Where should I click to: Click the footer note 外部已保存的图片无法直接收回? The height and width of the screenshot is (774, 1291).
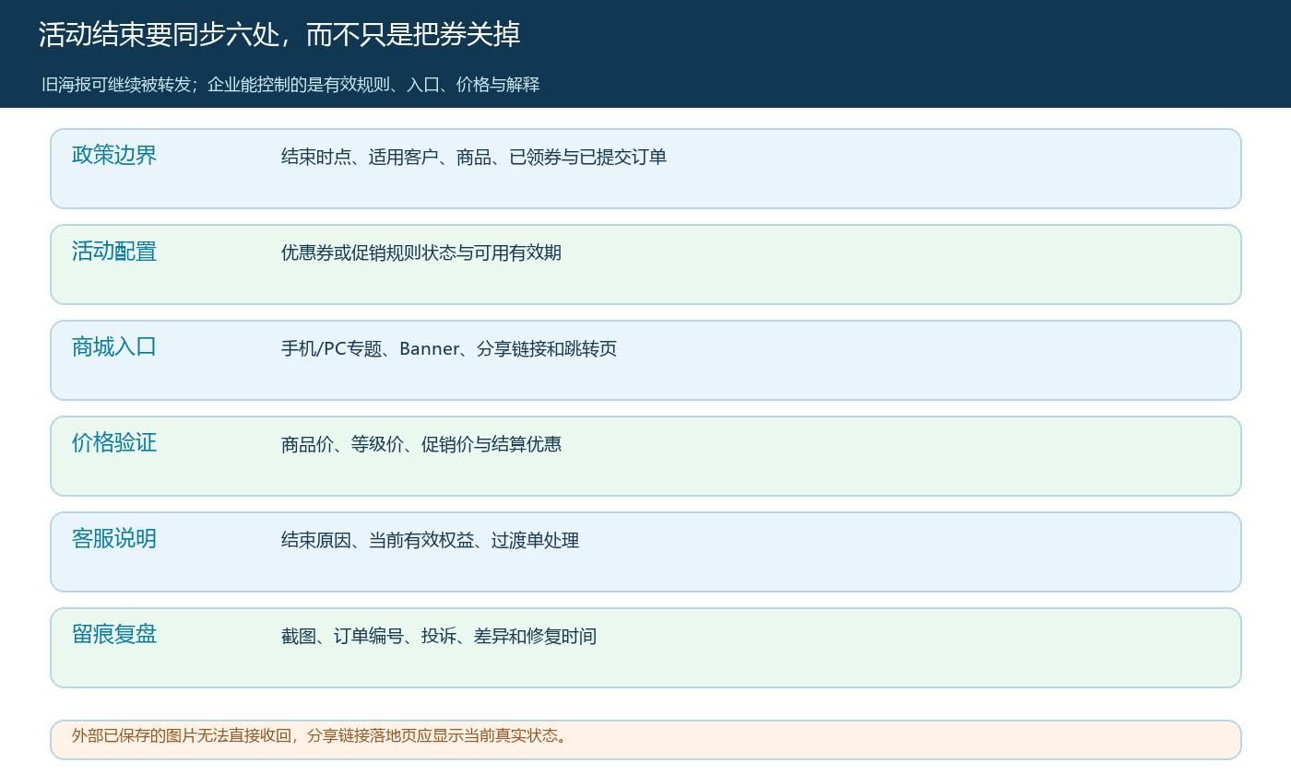321,735
